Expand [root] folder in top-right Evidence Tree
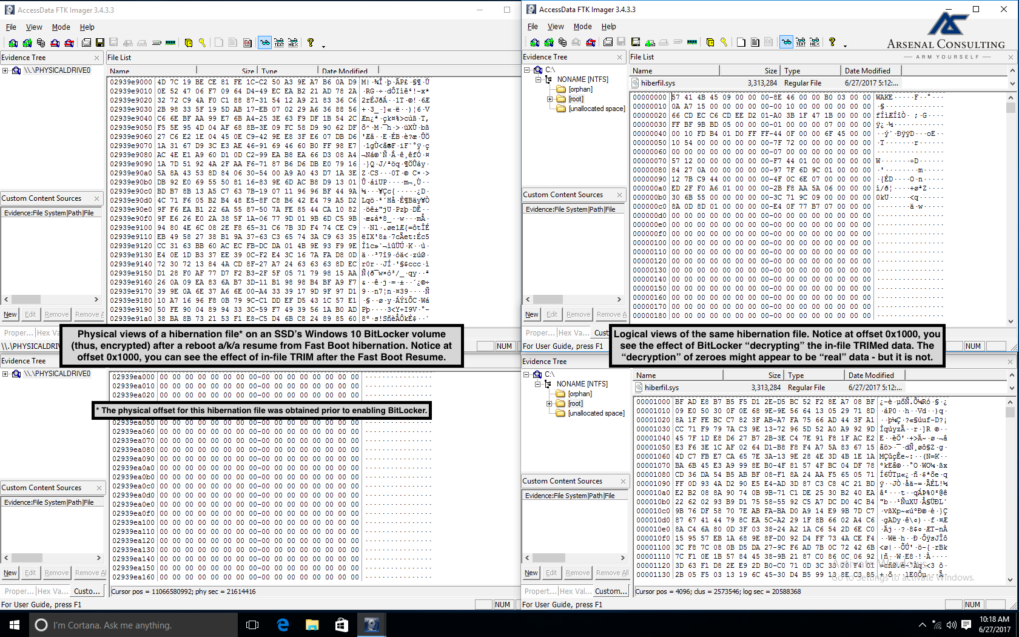The width and height of the screenshot is (1019, 637). coord(550,99)
